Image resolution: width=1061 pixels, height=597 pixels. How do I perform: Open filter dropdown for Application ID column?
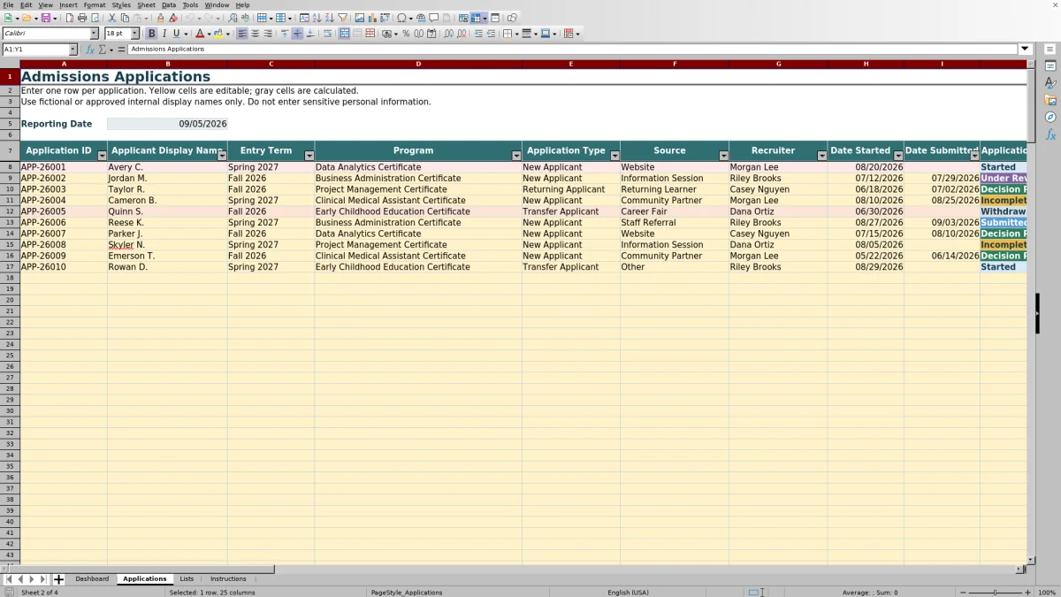[102, 156]
